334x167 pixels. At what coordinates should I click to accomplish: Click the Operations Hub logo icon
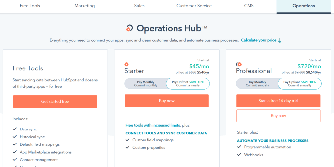point(129,28)
